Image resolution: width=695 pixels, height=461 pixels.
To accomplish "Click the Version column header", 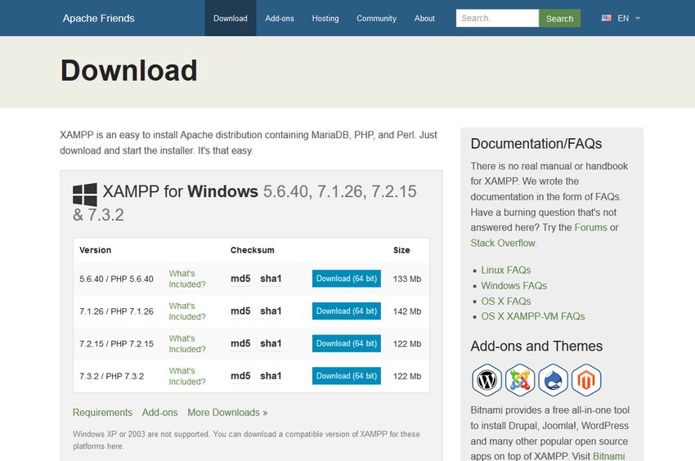I will point(96,250).
